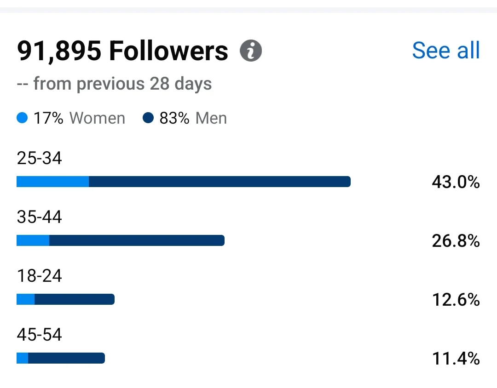Viewport: 497px width, 388px height.
Task: Click the 25-34 age group label
Action: coord(39,158)
